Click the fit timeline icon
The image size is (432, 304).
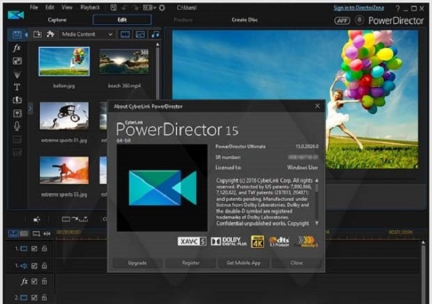(x=47, y=234)
